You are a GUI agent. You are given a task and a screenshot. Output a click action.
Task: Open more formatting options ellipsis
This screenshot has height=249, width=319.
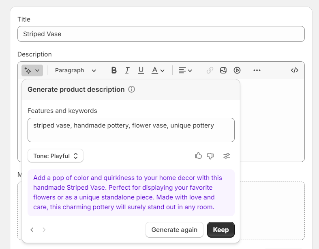[257, 70]
